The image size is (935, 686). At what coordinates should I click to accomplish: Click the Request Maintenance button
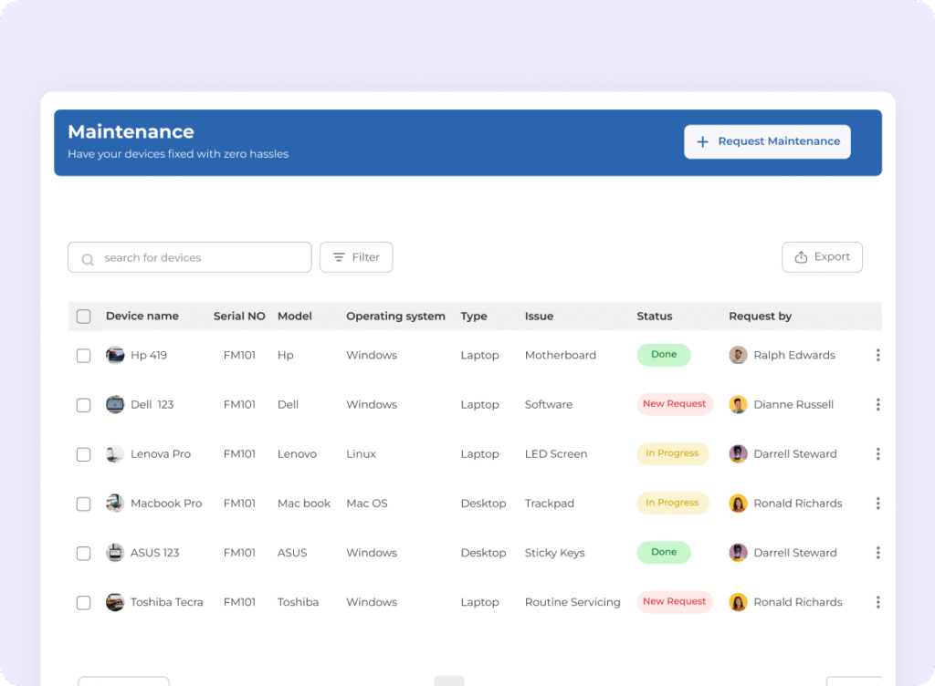click(767, 141)
